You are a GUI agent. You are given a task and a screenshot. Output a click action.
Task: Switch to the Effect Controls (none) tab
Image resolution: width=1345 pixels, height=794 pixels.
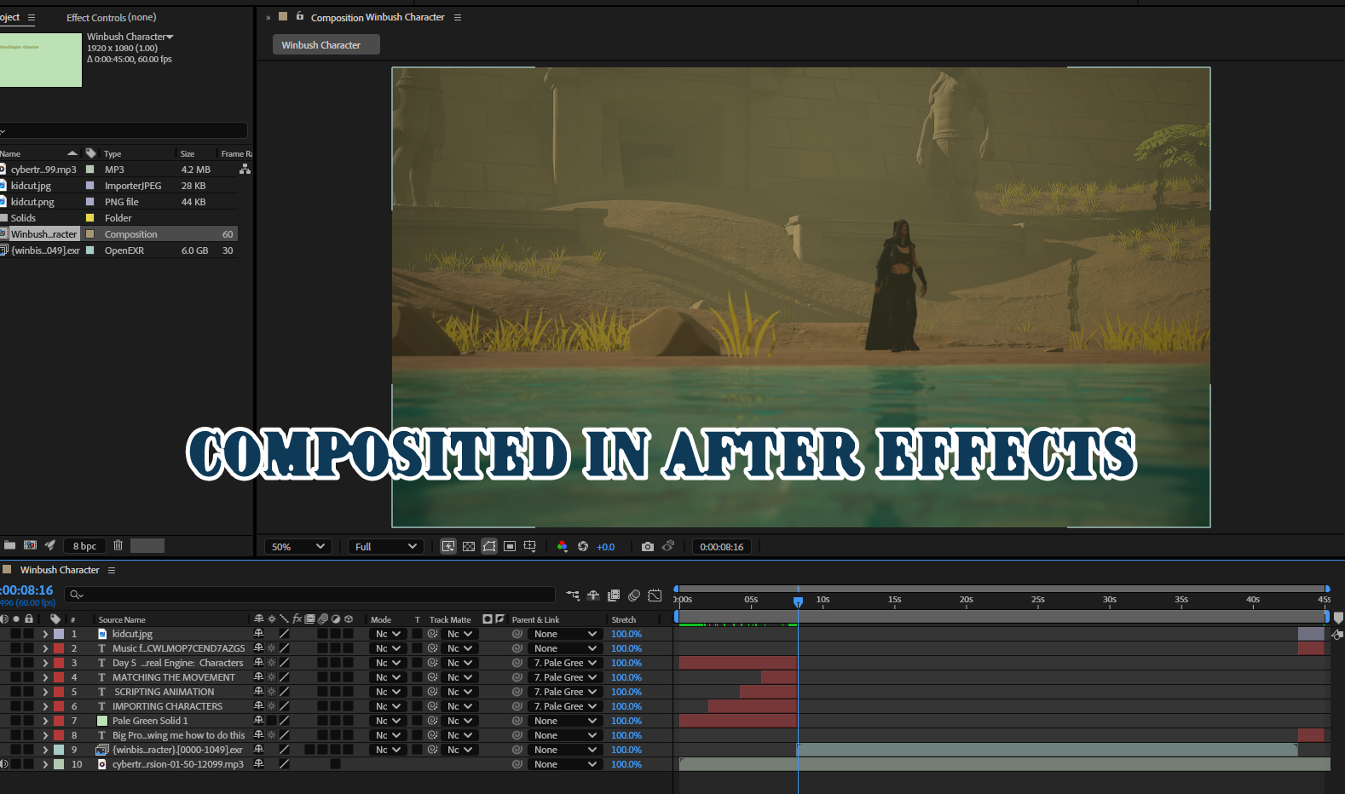112,17
